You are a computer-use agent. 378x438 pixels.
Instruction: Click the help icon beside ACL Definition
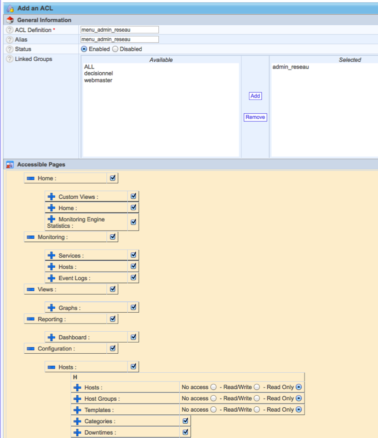tap(10, 30)
